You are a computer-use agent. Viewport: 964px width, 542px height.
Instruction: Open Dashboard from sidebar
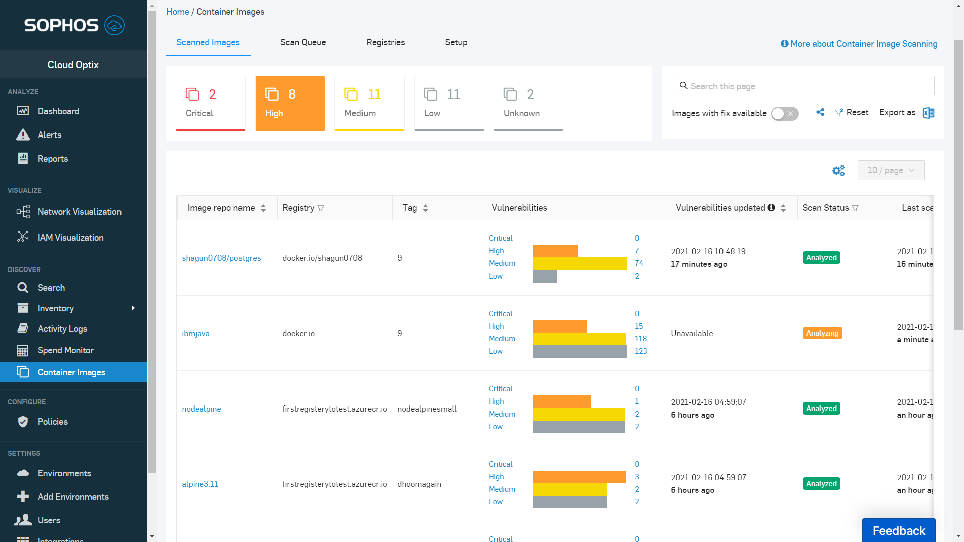(58, 111)
